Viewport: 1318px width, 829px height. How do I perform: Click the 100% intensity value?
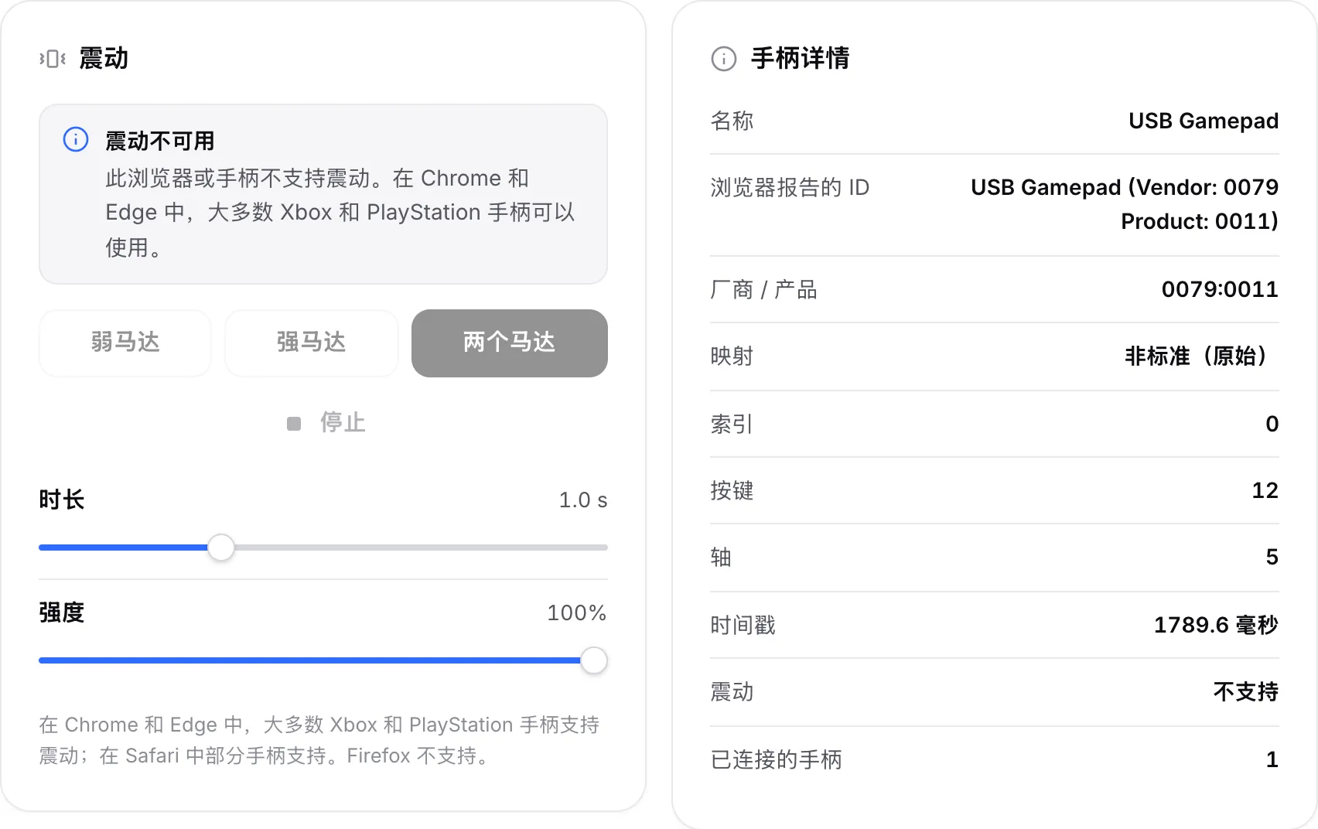577,613
